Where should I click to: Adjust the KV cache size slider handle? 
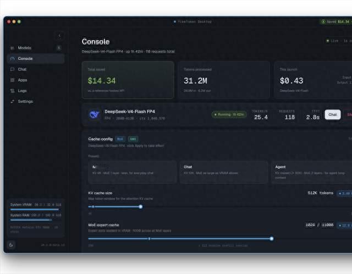click(141, 207)
